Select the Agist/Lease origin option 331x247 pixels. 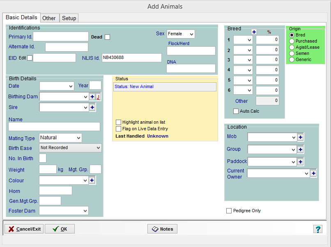click(x=292, y=48)
